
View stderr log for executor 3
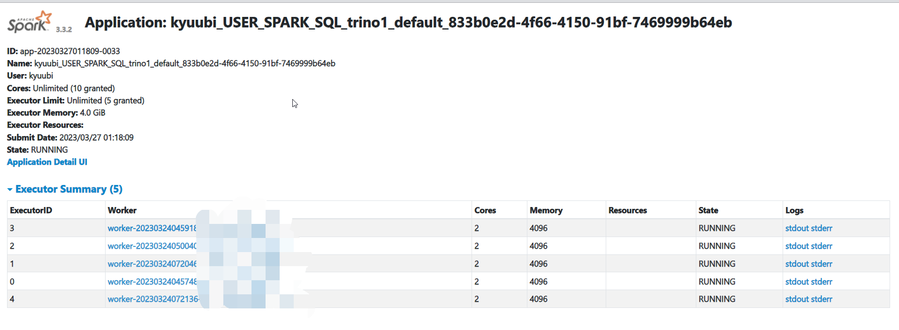pyautogui.click(x=822, y=228)
